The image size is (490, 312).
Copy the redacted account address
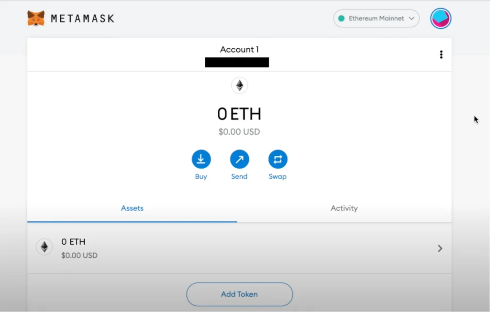tap(237, 62)
